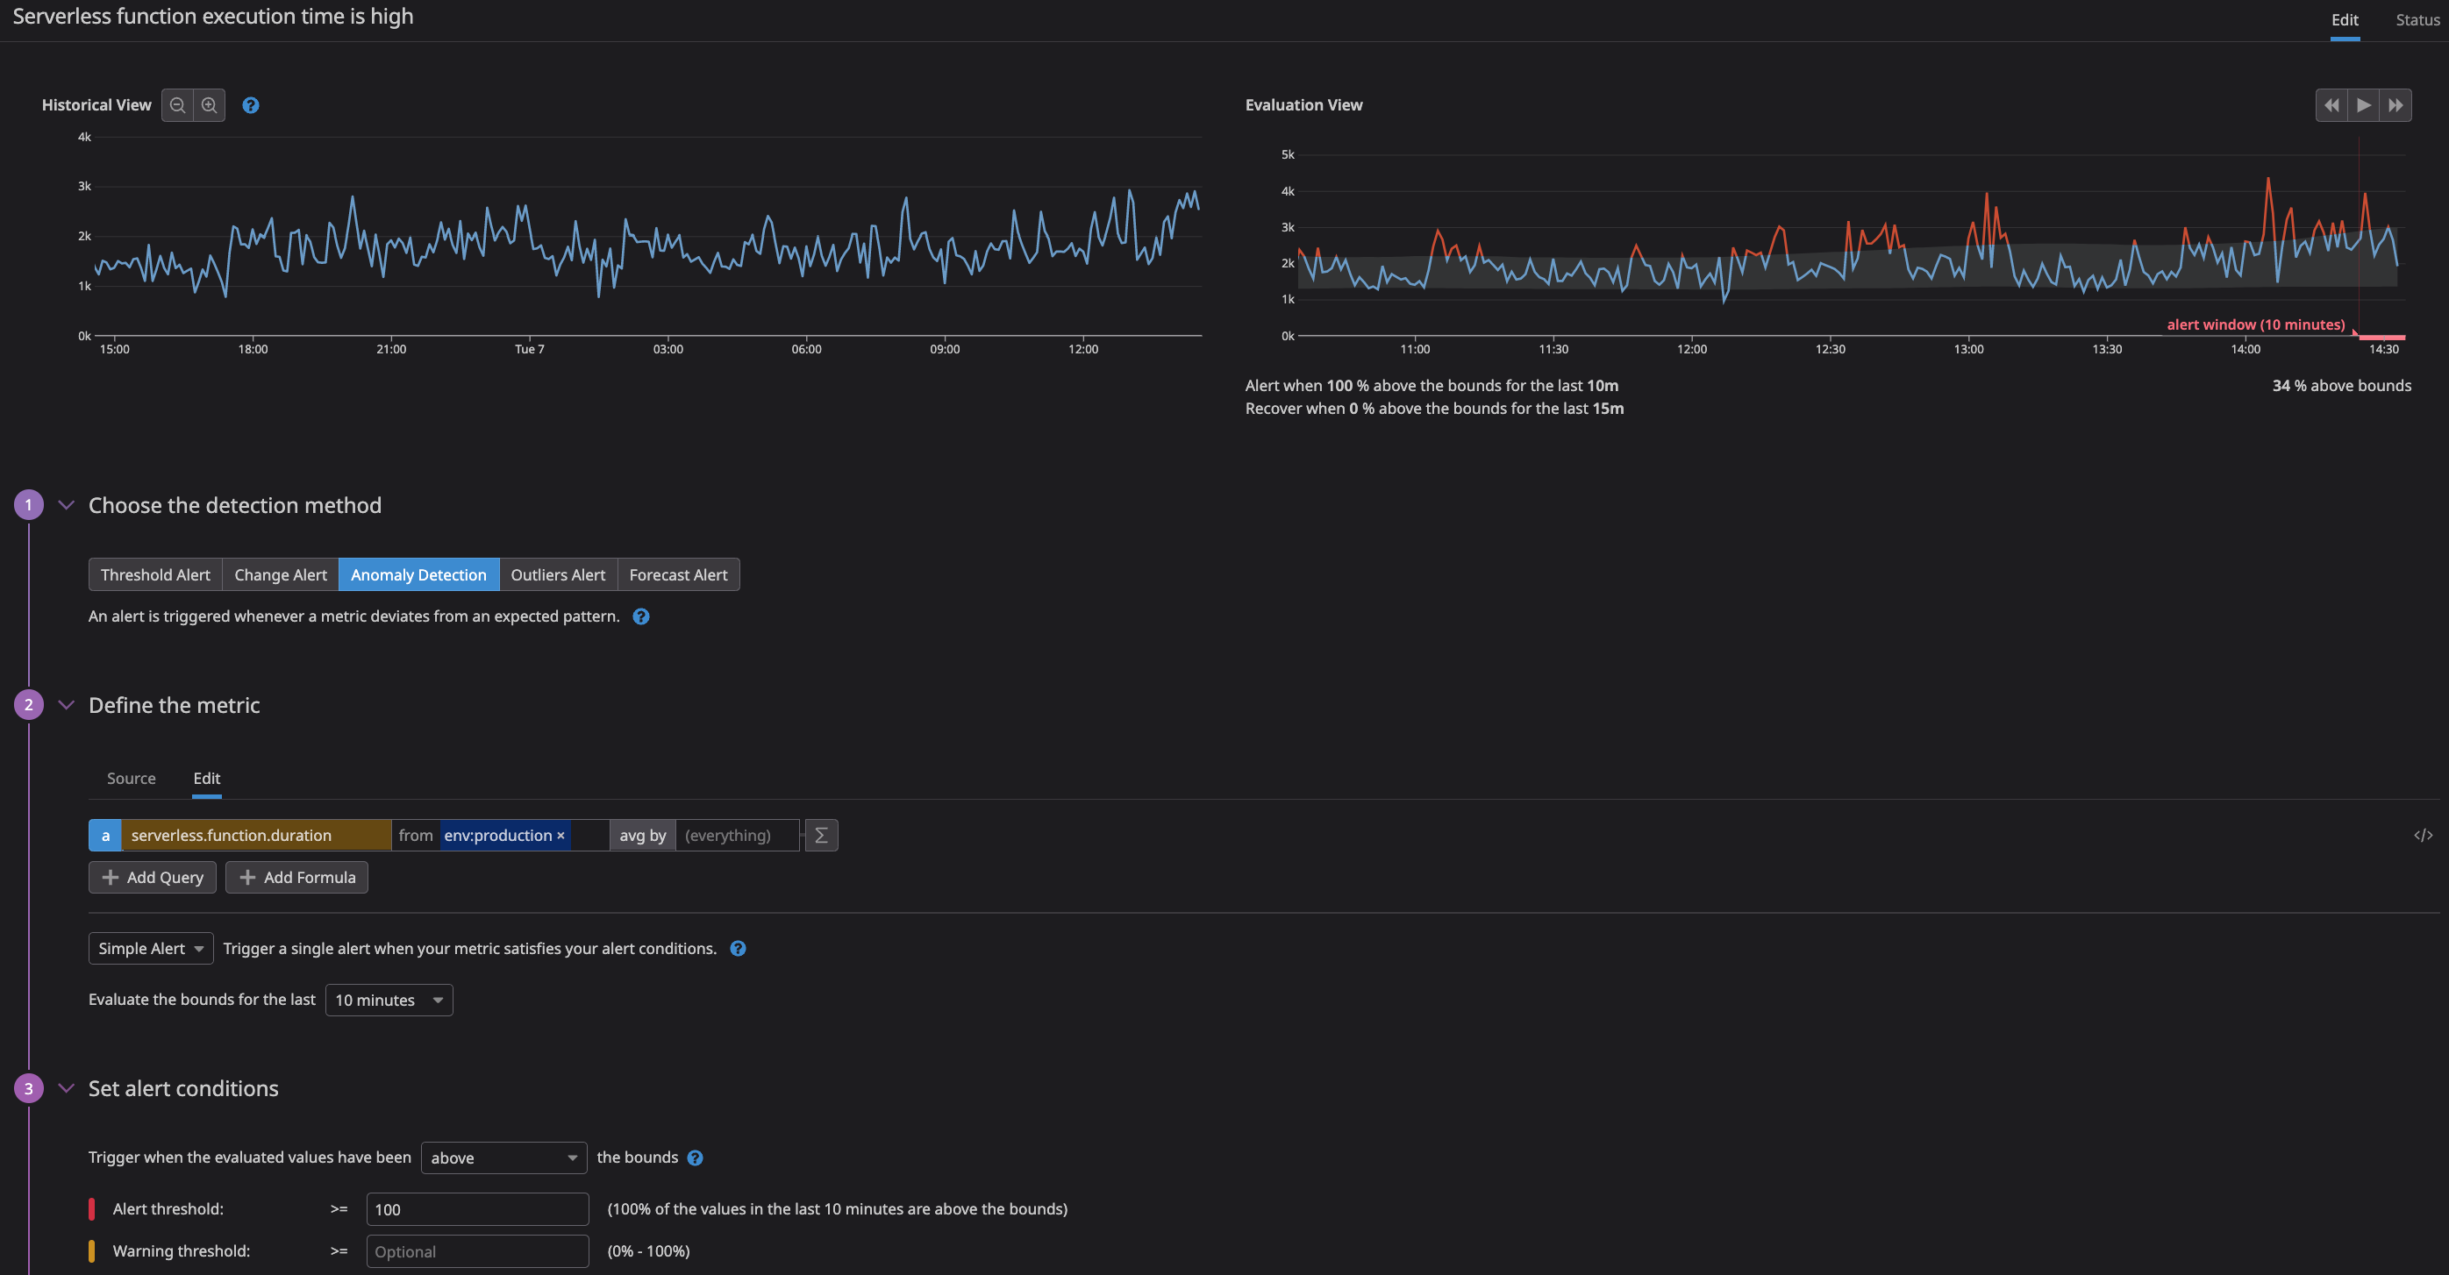
Task: Click the Add Query button
Action: click(152, 877)
